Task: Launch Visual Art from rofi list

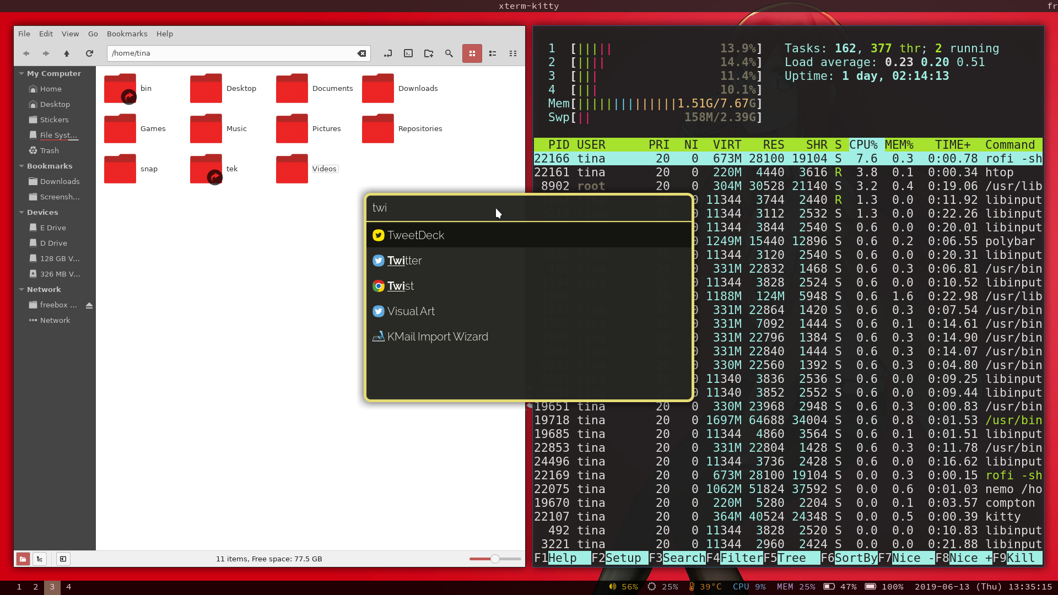Action: point(529,311)
